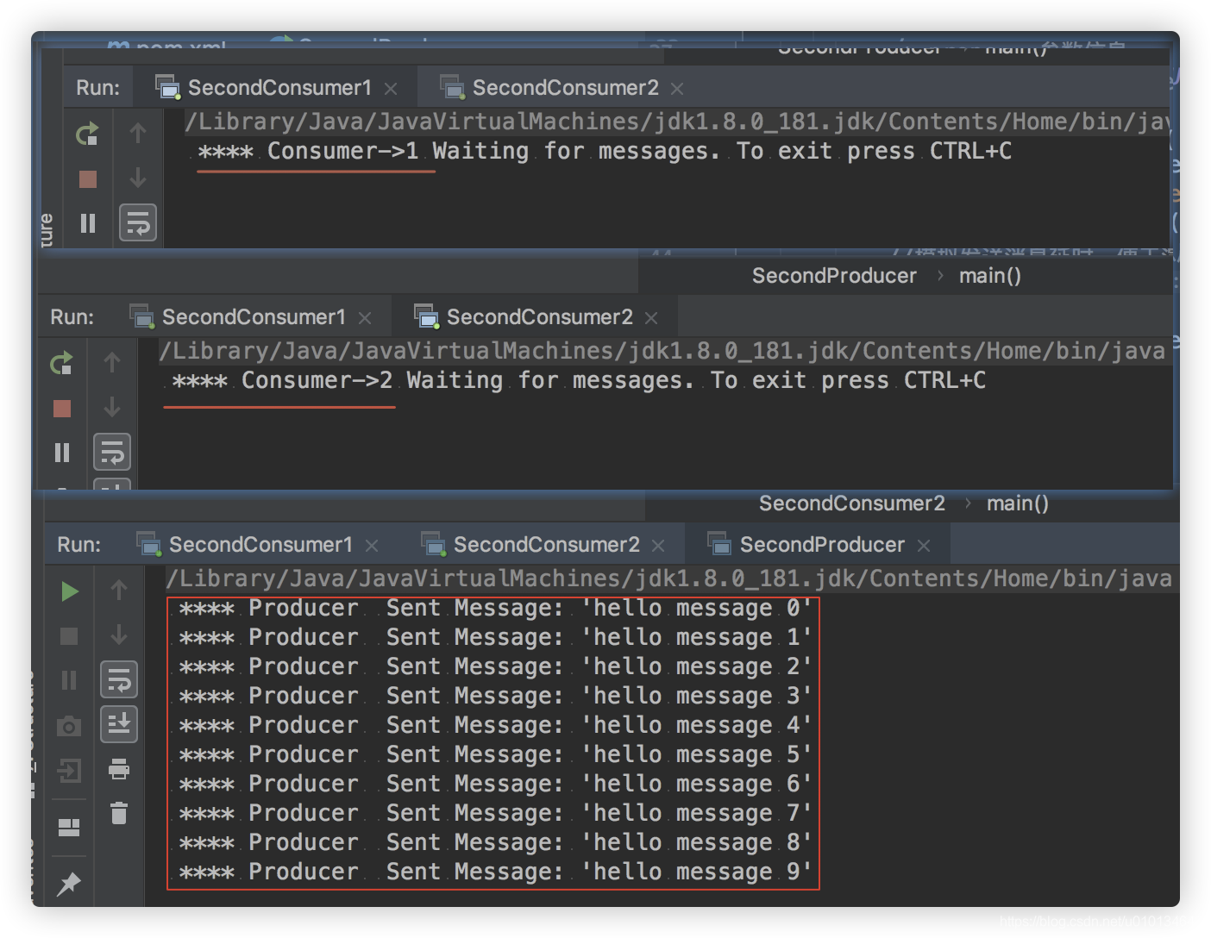Image resolution: width=1211 pixels, height=938 pixels.
Task: Click the 'hello message 6' output line
Action: point(494,785)
